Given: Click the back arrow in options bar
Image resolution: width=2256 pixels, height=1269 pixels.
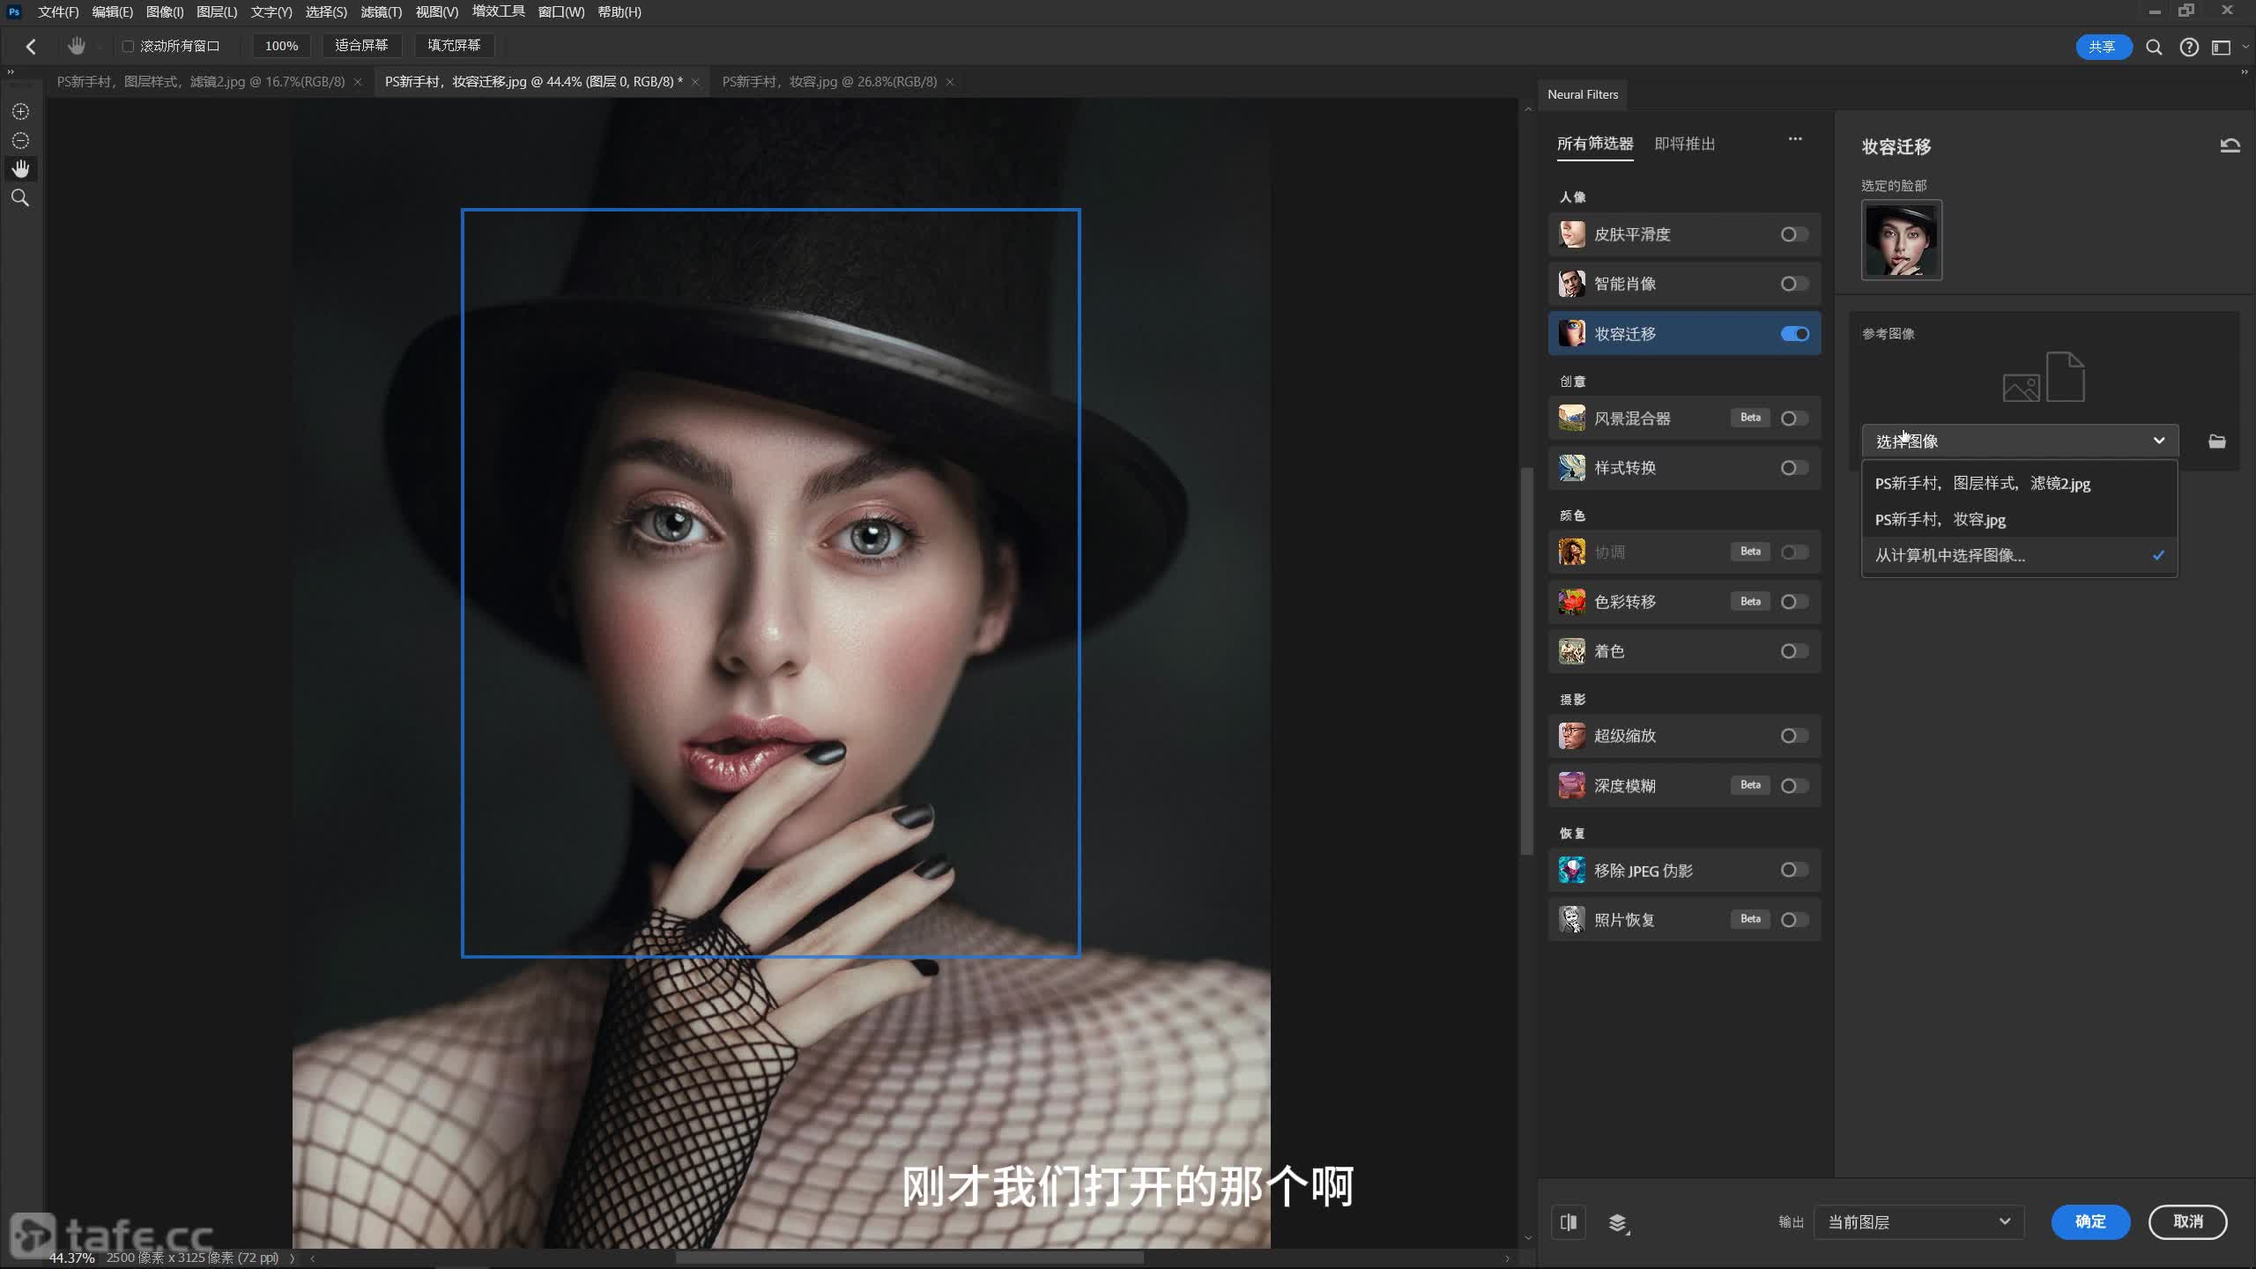Looking at the screenshot, I should (31, 46).
